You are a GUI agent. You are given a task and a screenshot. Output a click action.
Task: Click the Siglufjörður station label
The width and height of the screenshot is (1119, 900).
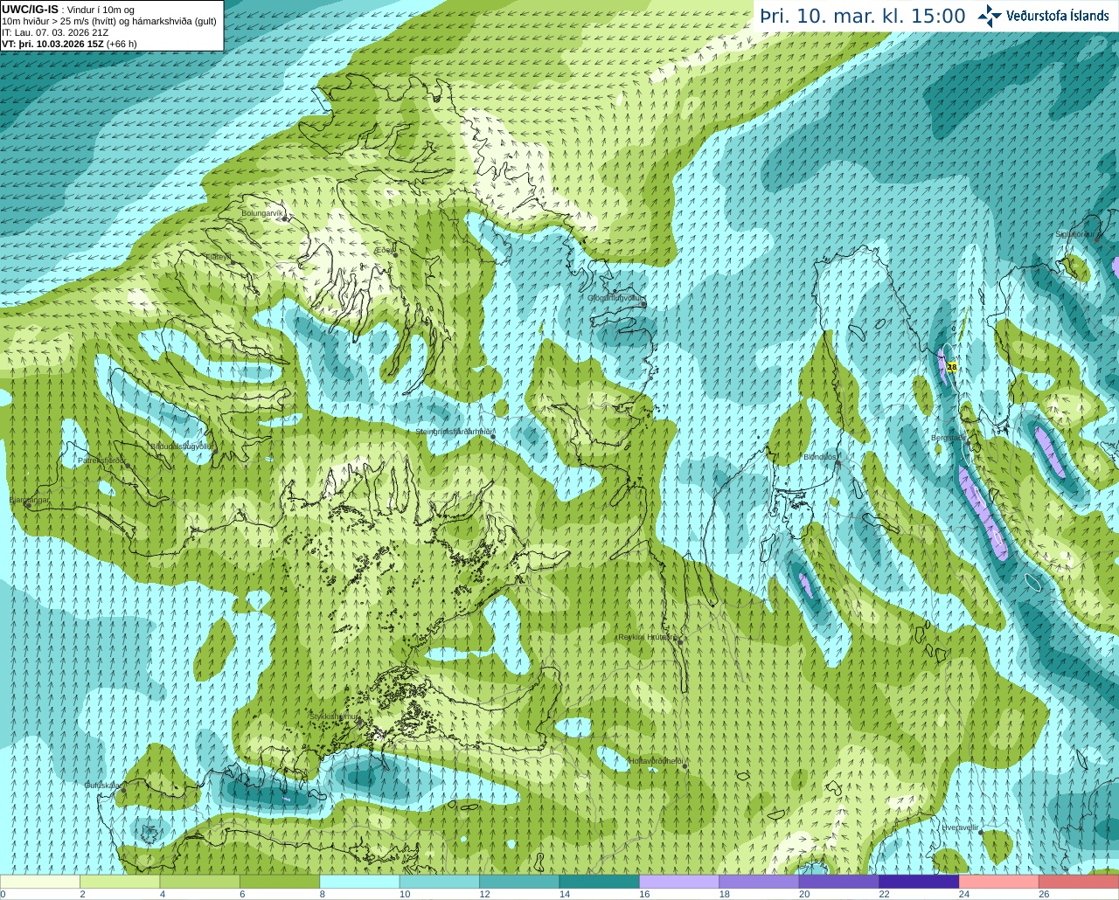tap(1074, 234)
